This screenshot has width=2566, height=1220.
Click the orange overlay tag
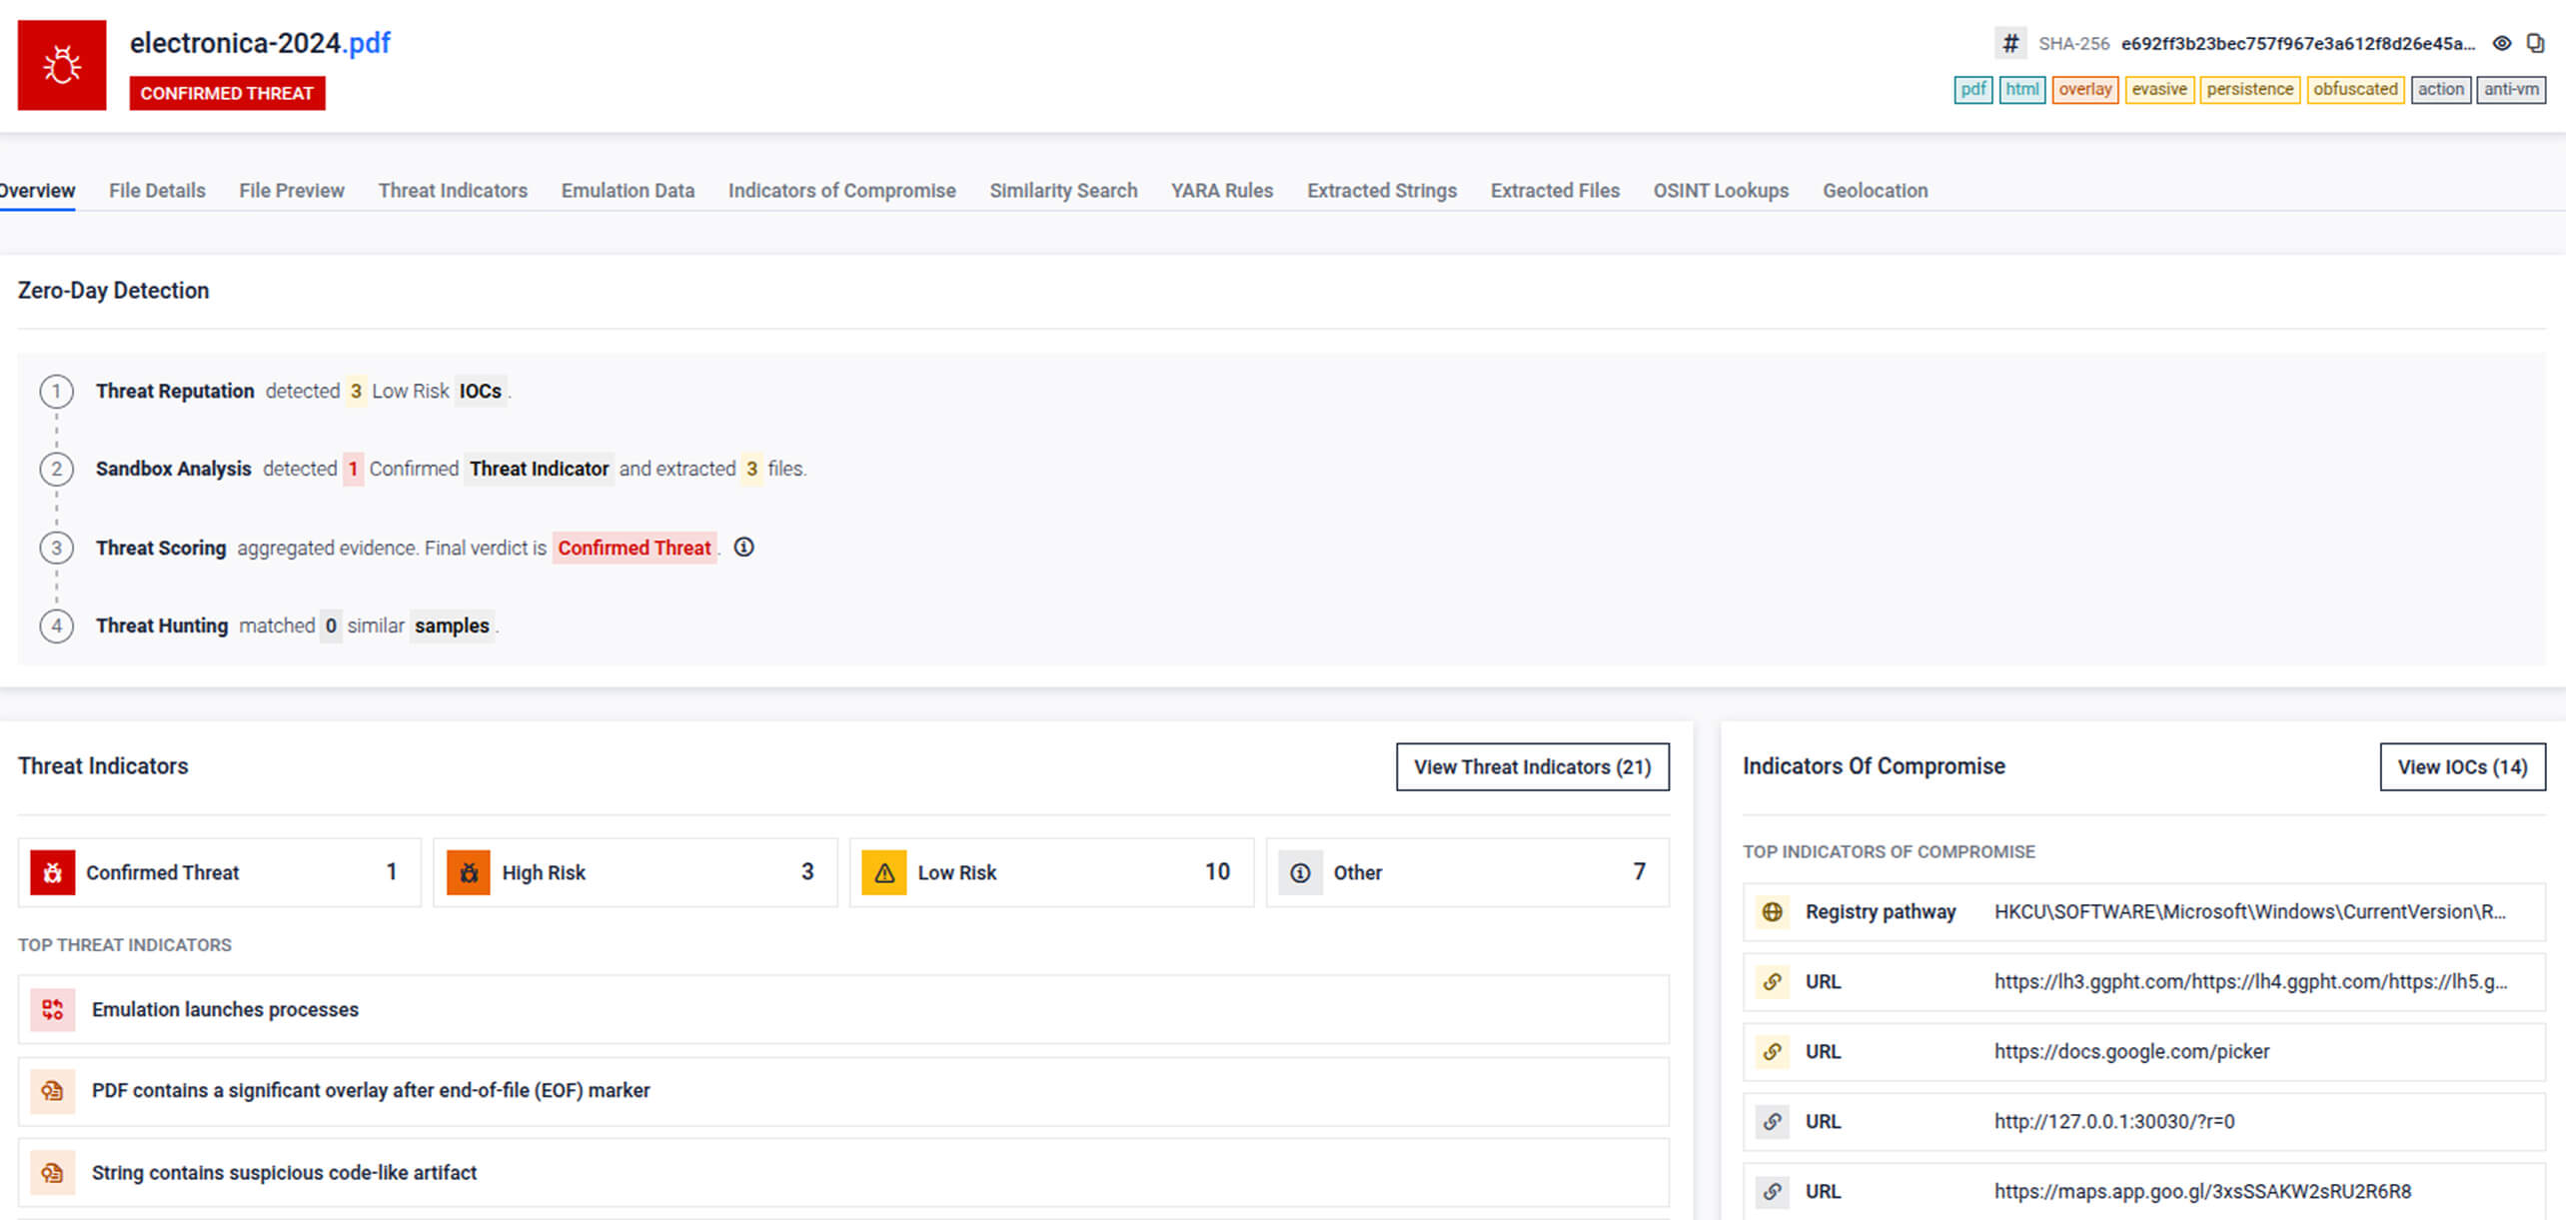pos(2085,89)
